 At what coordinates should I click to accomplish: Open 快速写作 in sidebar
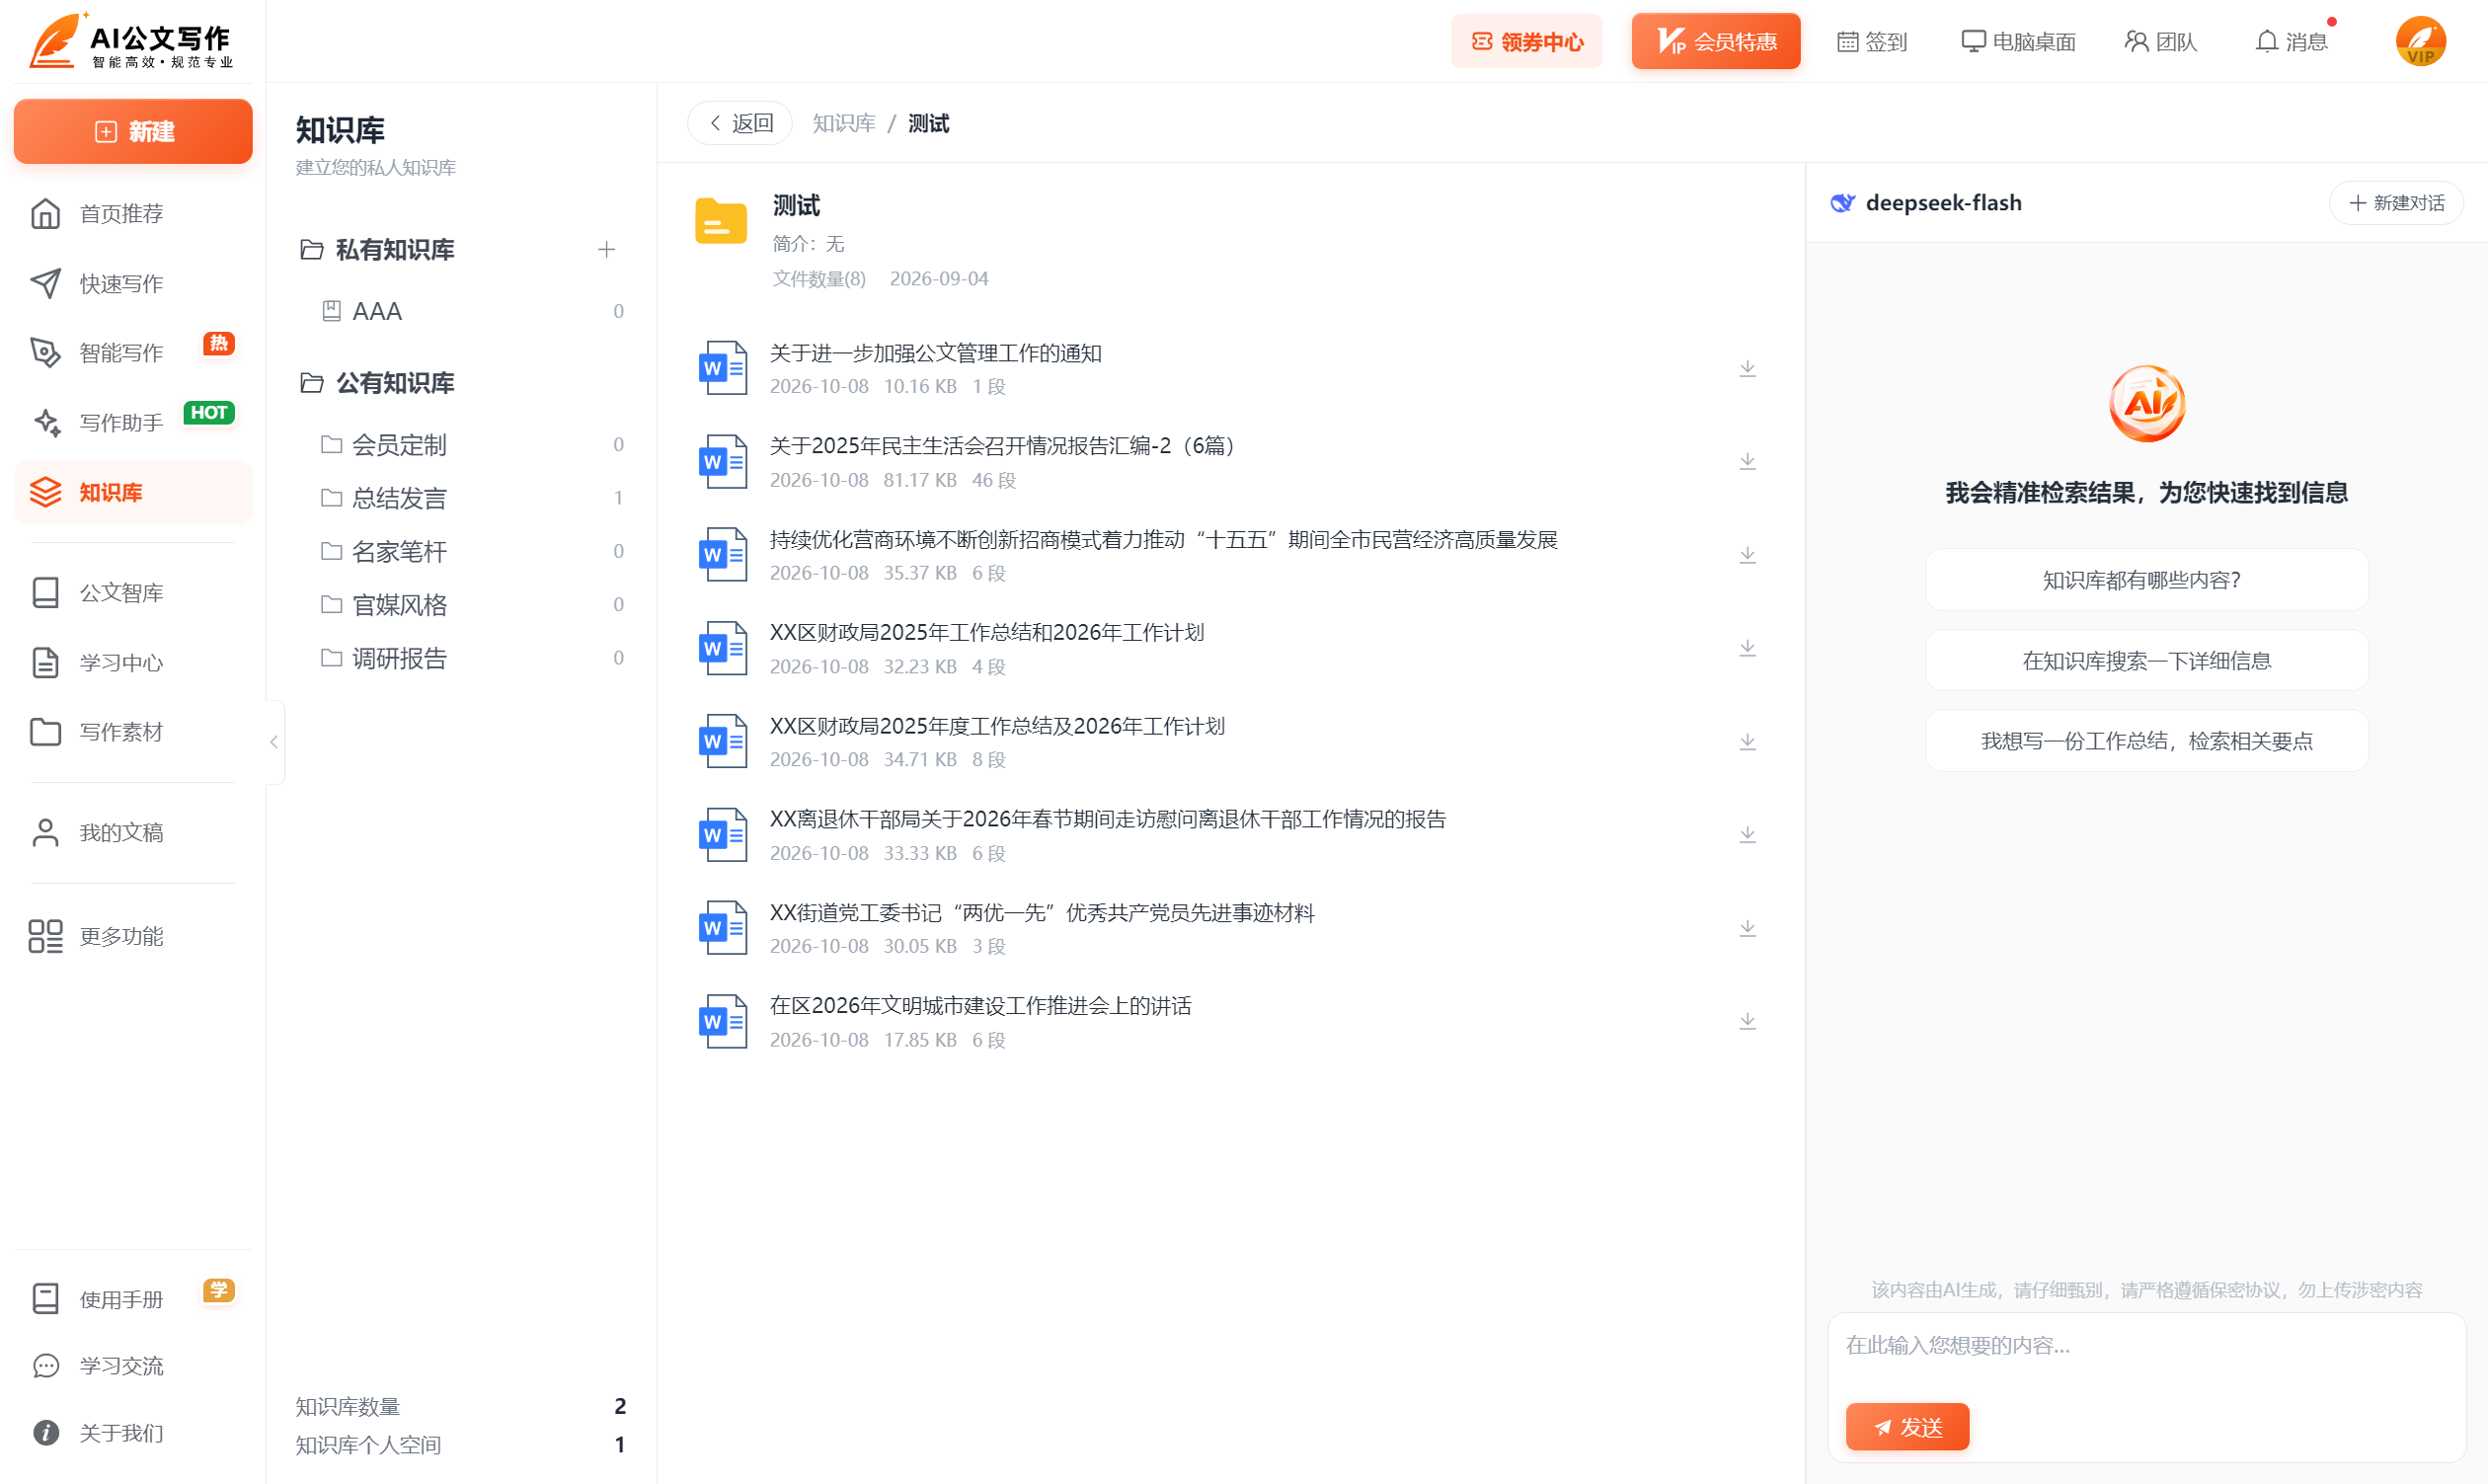132,283
